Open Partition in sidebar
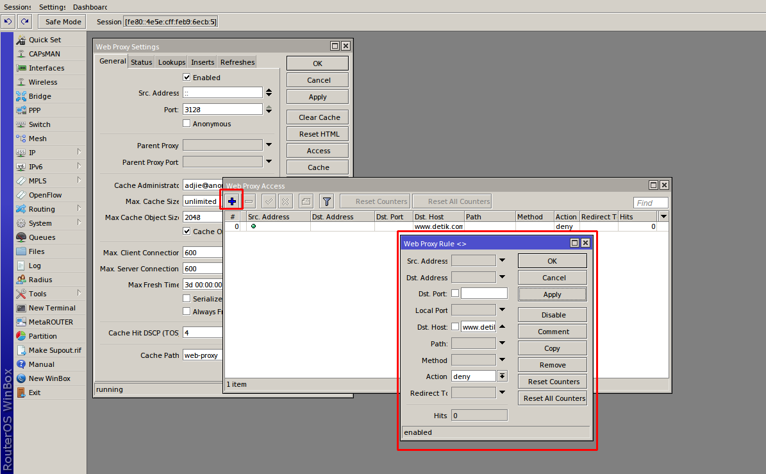The width and height of the screenshot is (766, 474). point(50,336)
